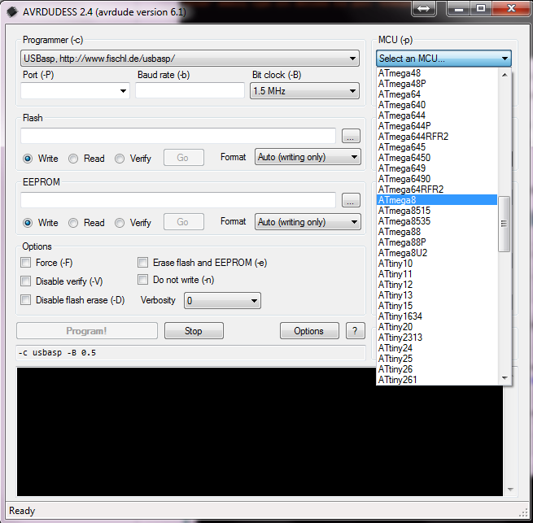Choose ATmega64RFR2 from the MCU list
Viewport: 533px width, 523px height.
click(437, 190)
